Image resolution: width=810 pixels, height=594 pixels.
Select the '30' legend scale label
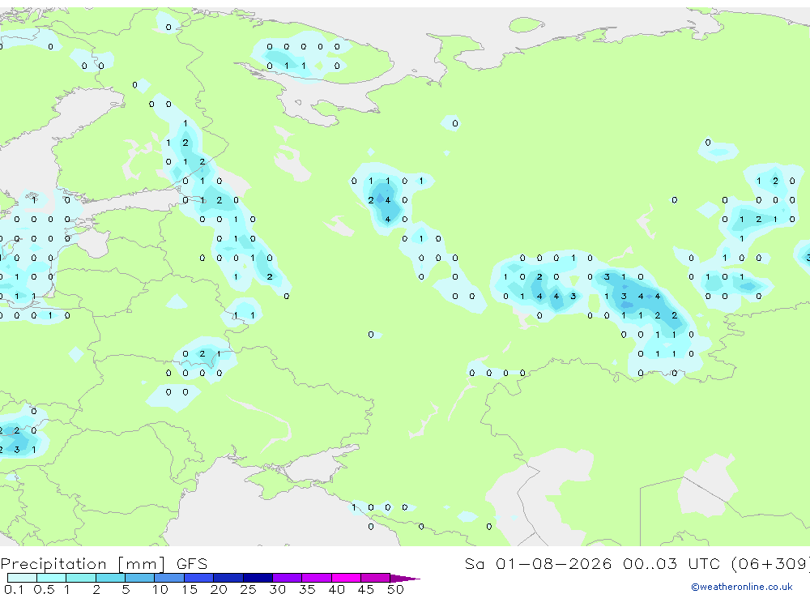277,589
